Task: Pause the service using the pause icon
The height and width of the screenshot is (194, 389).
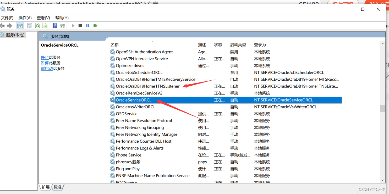Action: point(87,25)
